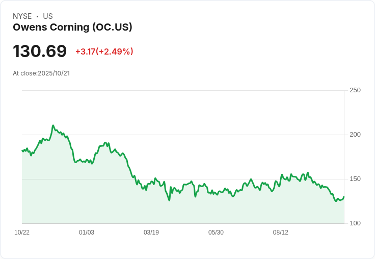Select the 05/30 date on the x-axis
375x259 pixels.
pos(216,232)
